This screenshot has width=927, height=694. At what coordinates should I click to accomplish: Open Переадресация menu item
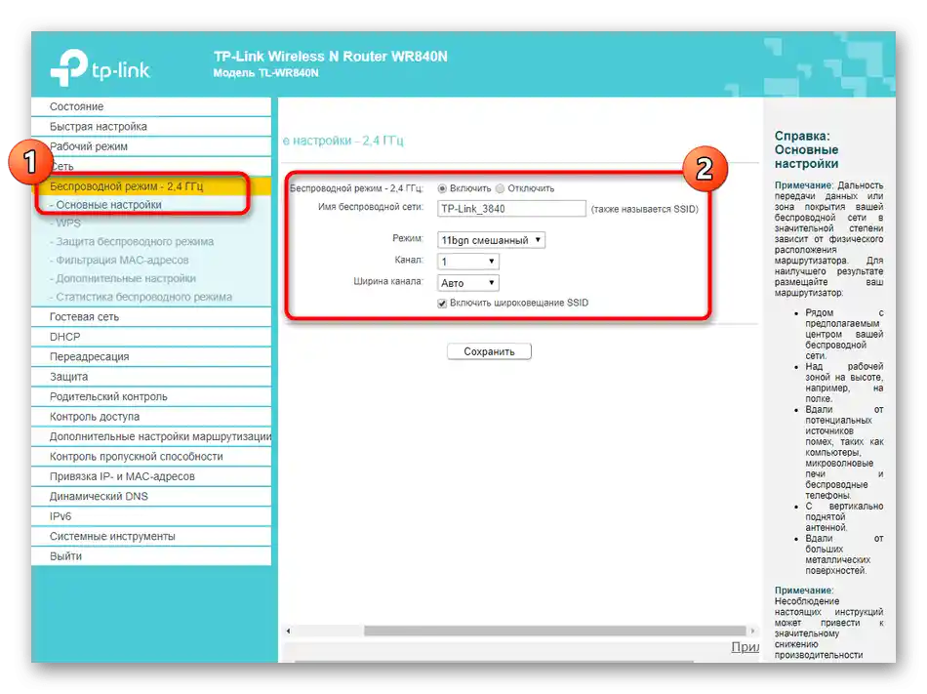pos(151,357)
